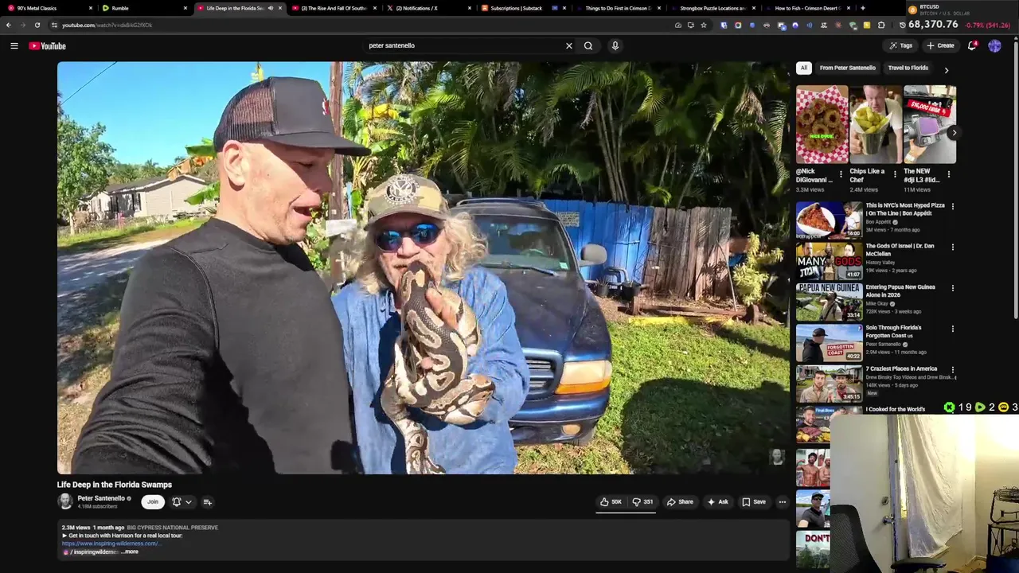This screenshot has height=573, width=1019.
Task: Open YouTube notifications bell
Action: click(972, 45)
